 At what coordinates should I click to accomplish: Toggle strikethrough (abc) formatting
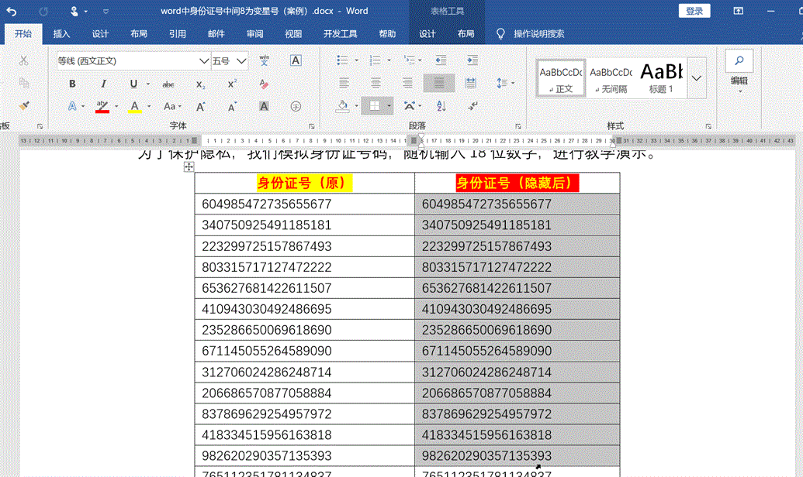(168, 84)
